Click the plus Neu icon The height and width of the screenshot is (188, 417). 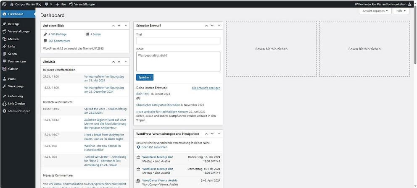(x=57, y=4)
